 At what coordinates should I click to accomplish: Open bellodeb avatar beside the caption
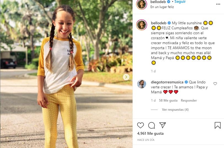142,25
